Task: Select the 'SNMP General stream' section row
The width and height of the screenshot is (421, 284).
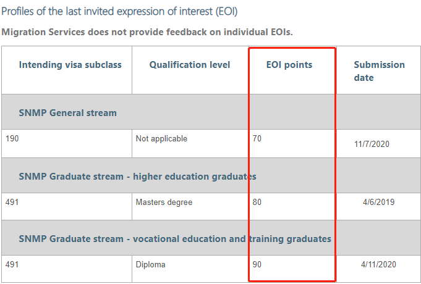Action: (68, 113)
